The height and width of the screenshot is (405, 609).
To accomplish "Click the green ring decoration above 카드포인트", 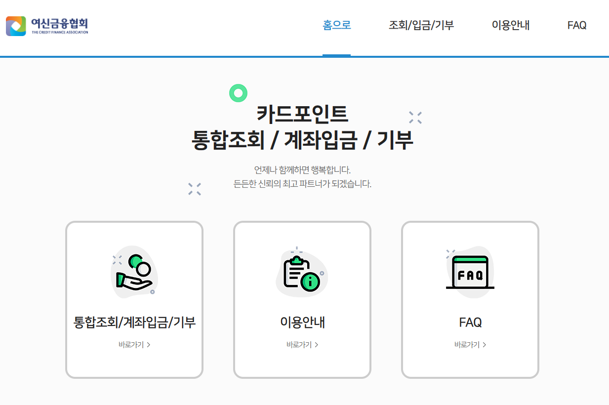I will 239,92.
